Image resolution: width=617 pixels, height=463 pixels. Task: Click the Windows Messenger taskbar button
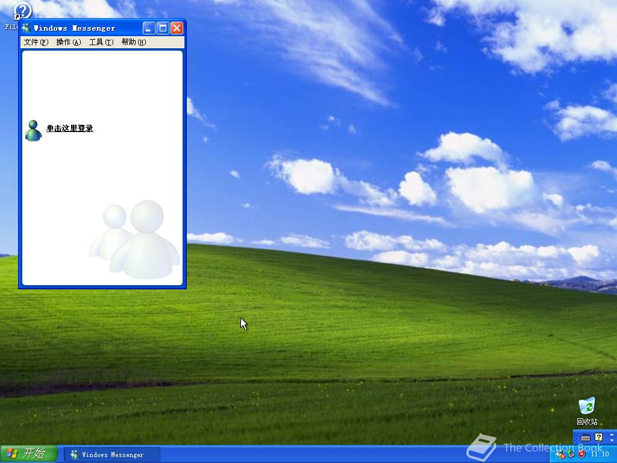click(x=112, y=455)
